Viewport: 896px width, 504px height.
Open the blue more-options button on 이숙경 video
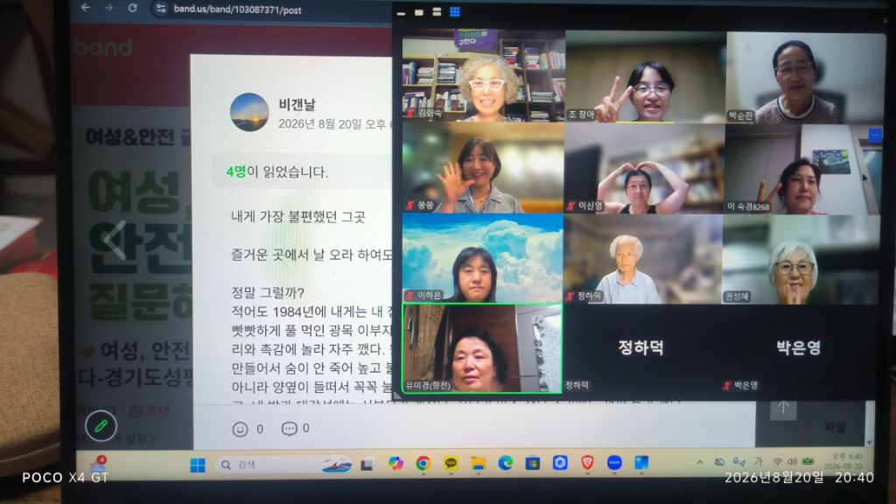point(874,136)
